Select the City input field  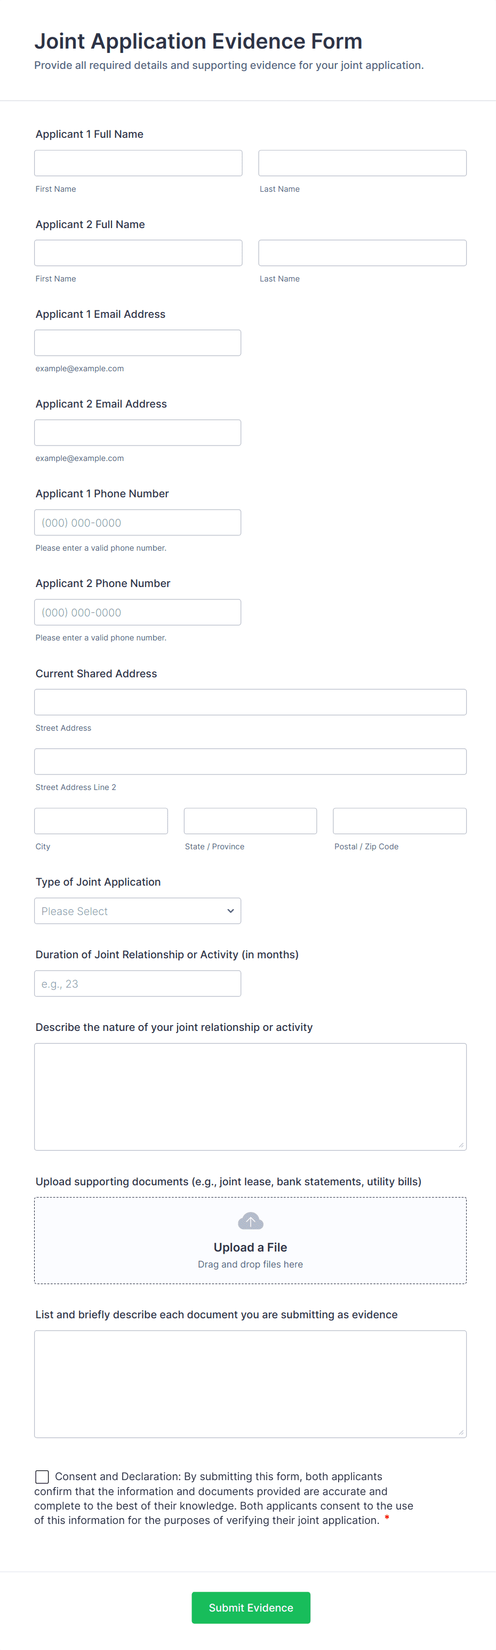(101, 820)
